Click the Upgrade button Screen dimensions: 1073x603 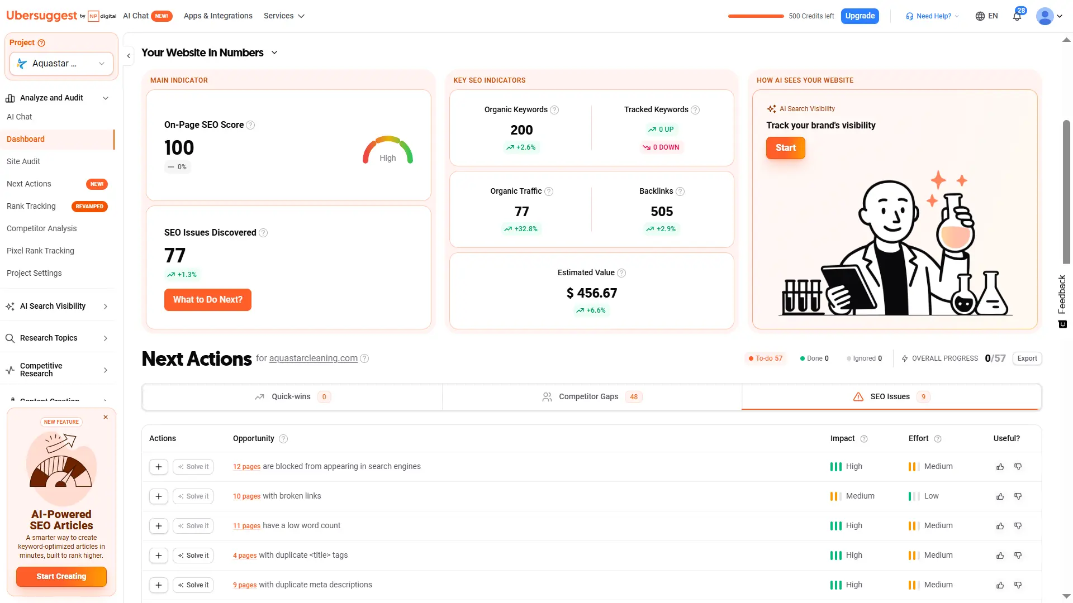point(860,16)
